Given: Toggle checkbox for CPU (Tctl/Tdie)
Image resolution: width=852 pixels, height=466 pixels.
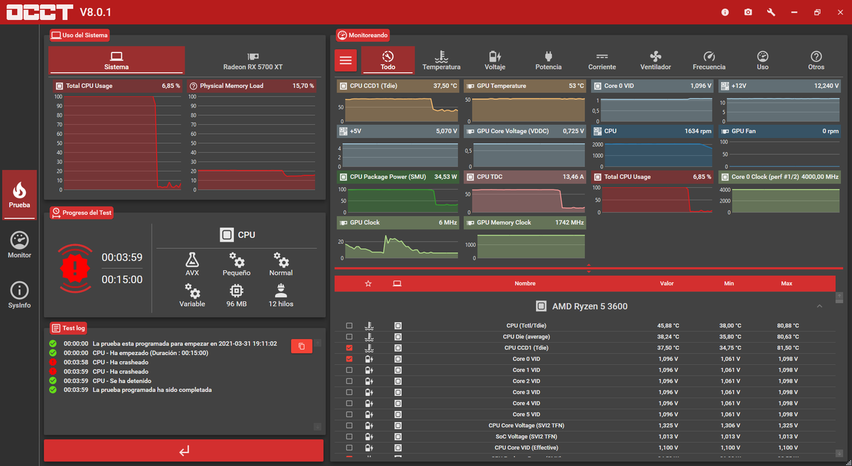Looking at the screenshot, I should coord(349,326).
